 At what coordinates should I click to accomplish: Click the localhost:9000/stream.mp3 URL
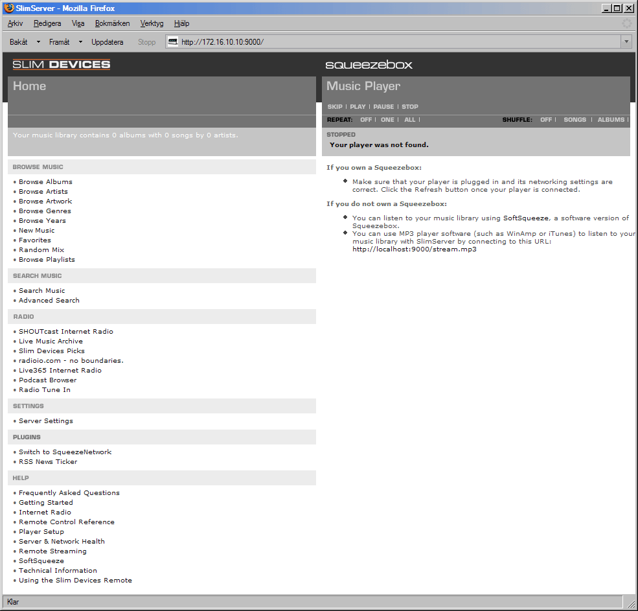click(414, 249)
